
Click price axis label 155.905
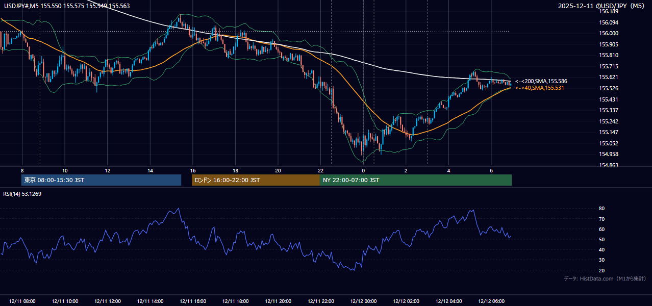tap(609, 44)
